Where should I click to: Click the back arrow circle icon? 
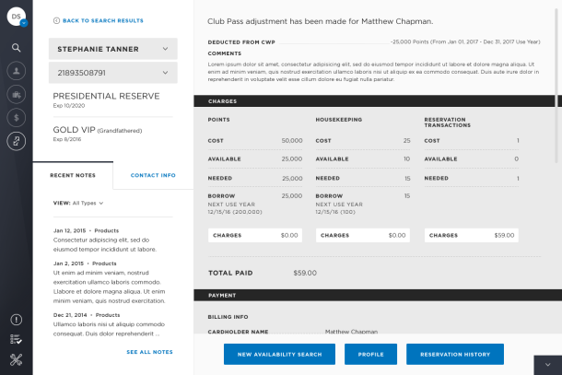[x=56, y=21]
